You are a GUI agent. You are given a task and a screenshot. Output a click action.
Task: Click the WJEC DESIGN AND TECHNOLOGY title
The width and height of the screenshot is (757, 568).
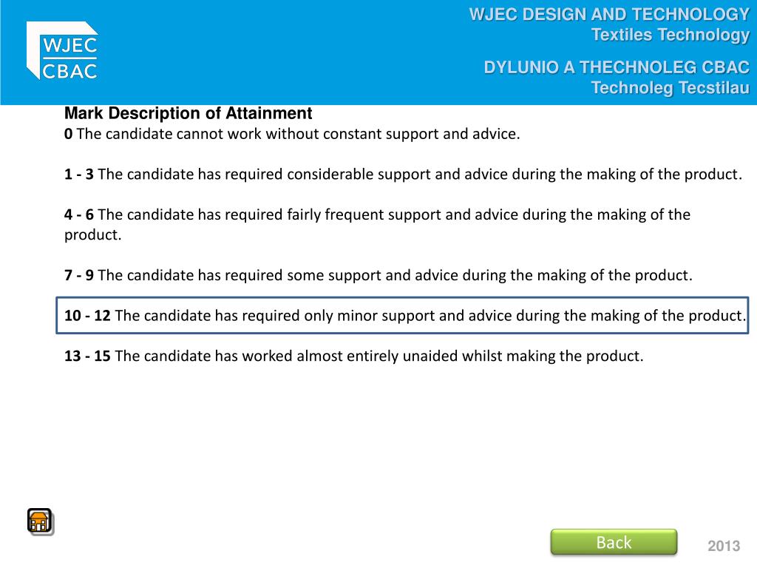click(609, 15)
